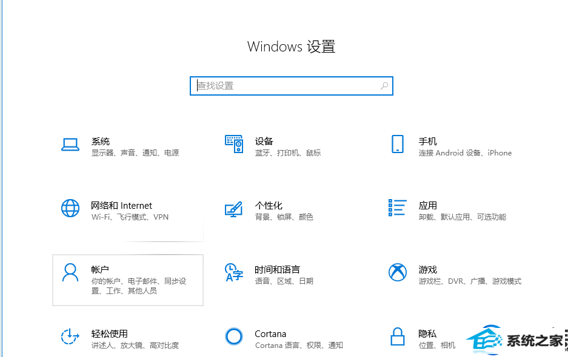Click the person icon for 帐户

click(70, 272)
